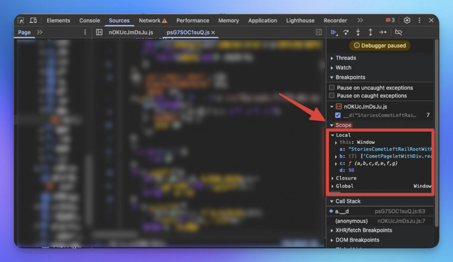Open the DevTools three-dot customize menu
Viewport: 453px width, 262px height.
(x=419, y=20)
